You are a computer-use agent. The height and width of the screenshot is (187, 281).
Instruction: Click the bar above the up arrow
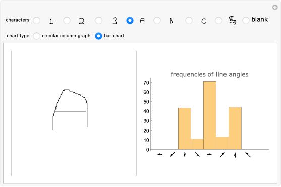[235, 128]
